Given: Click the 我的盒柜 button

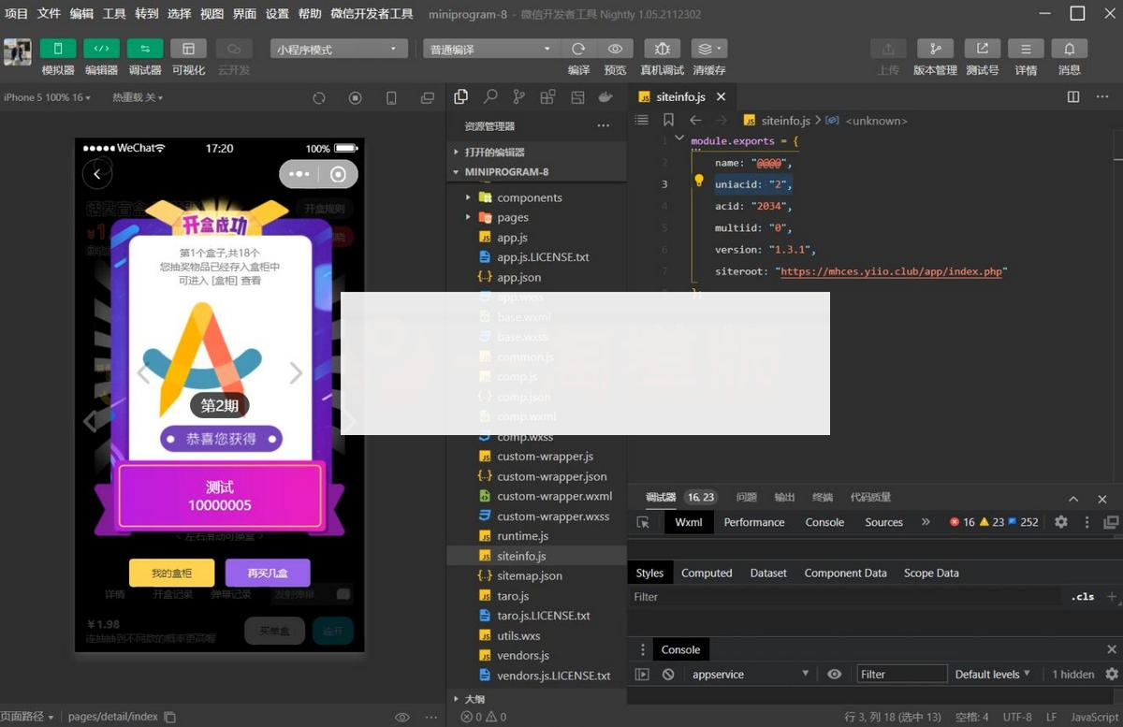Looking at the screenshot, I should coord(171,574).
